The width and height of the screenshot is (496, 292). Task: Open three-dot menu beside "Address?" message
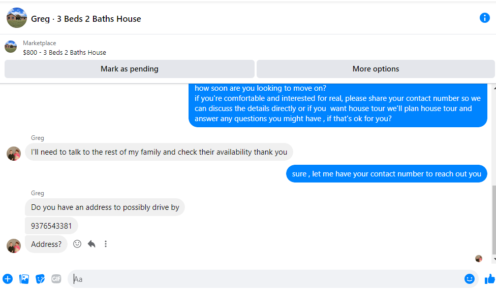[106, 244]
